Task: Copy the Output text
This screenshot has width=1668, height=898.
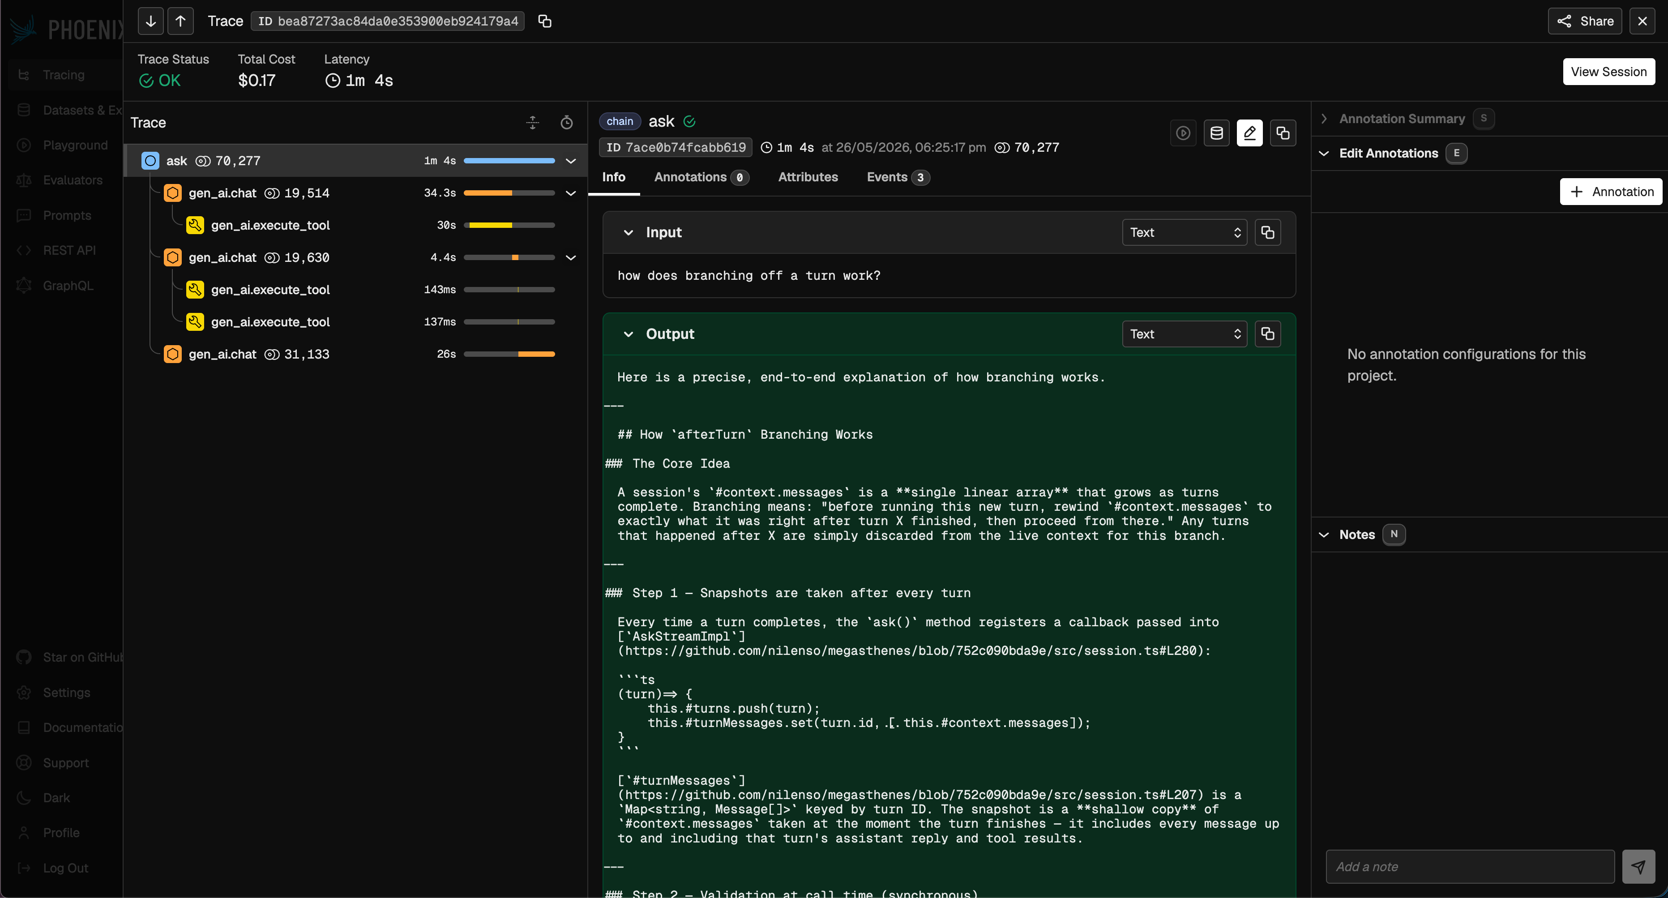Action: 1267,334
